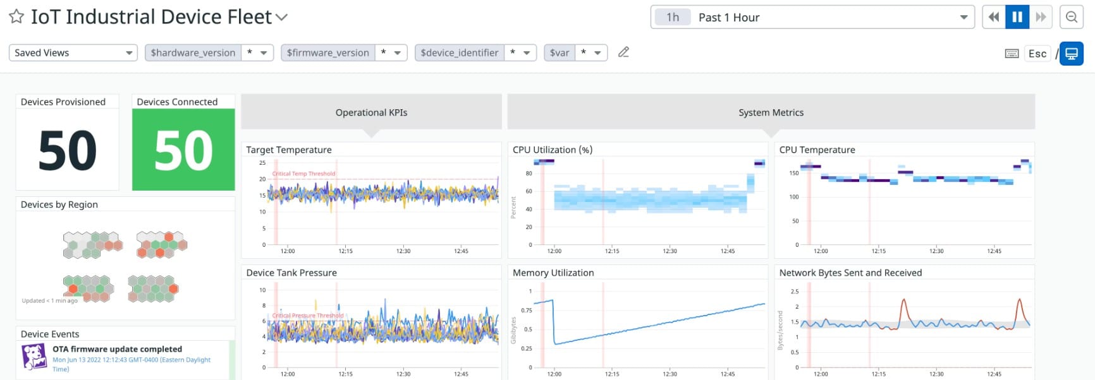The height and width of the screenshot is (380, 1095).
Task: Step forward in time with fast-forward button
Action: point(1041,17)
